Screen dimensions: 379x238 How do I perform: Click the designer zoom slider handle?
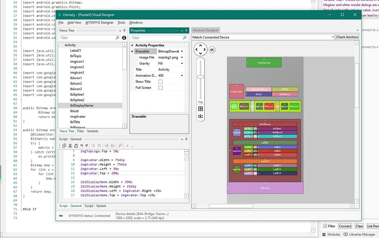click(x=200, y=77)
